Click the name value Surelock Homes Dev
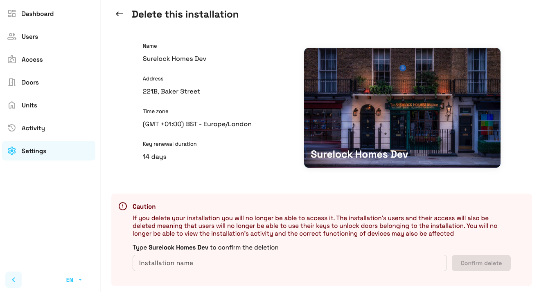 point(174,59)
